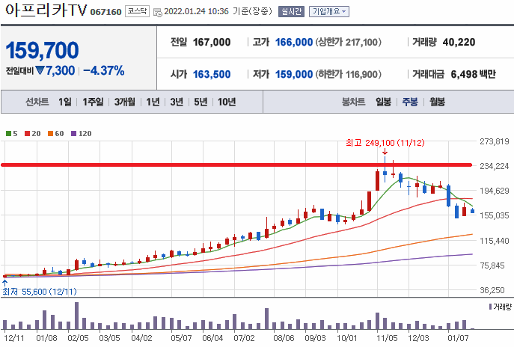Select the 1일 line chart tab
Screen dimensions: 514x347
[x=64, y=102]
